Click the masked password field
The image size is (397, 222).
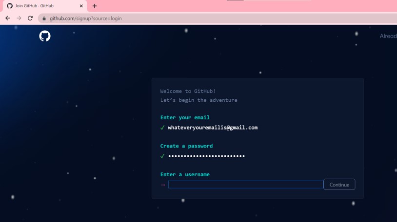click(206, 156)
